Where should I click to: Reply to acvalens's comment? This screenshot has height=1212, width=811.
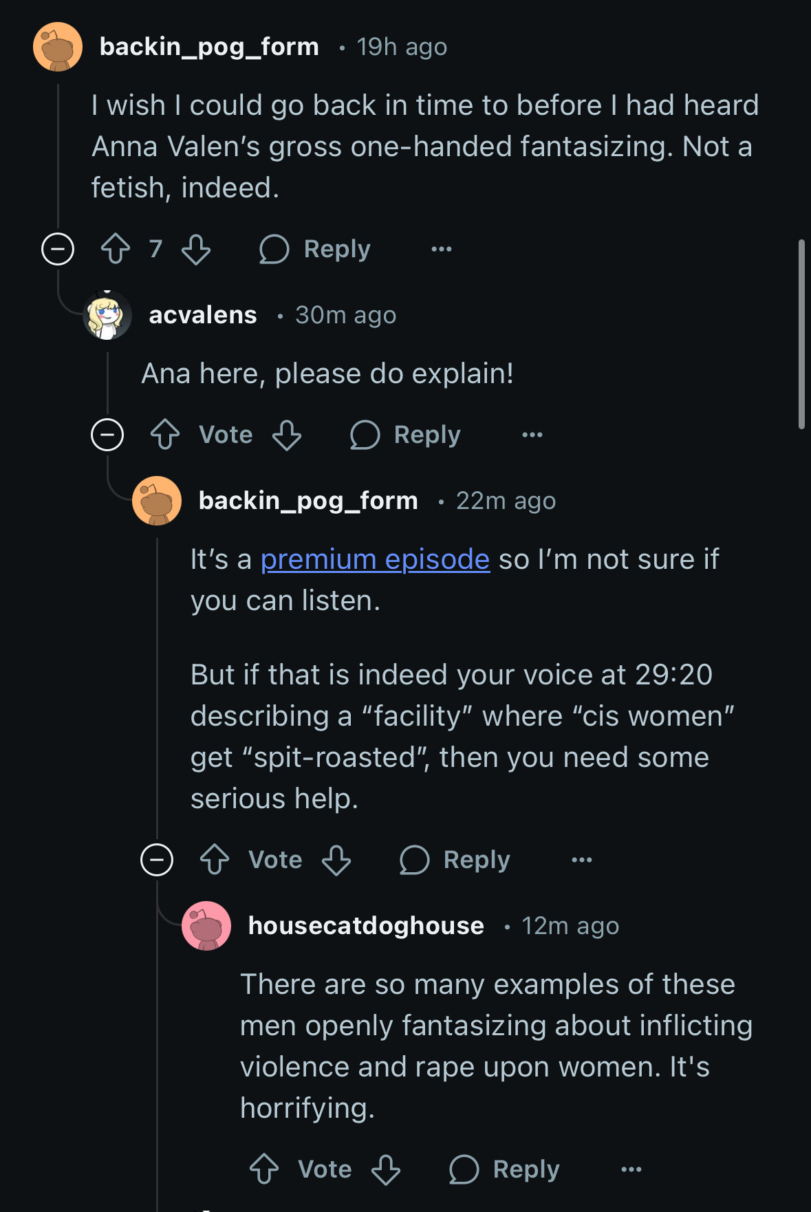(x=406, y=435)
